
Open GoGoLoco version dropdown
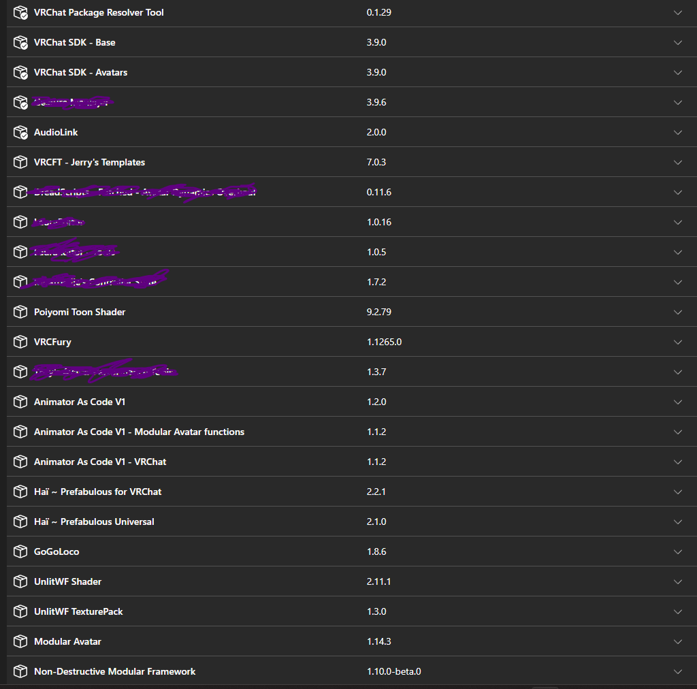coord(678,551)
